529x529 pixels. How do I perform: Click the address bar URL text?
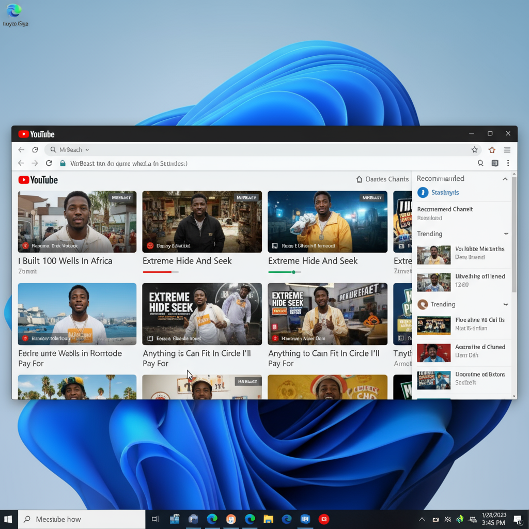[129, 164]
